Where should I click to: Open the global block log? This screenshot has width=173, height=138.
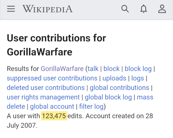point(108,97)
